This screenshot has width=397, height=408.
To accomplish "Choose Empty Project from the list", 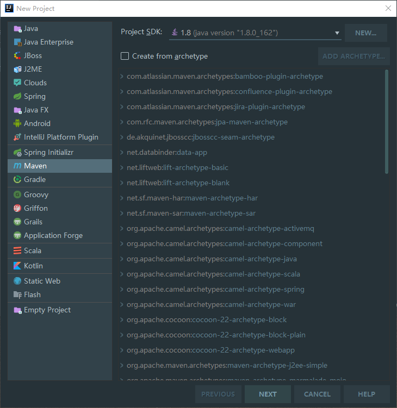I will click(x=47, y=310).
